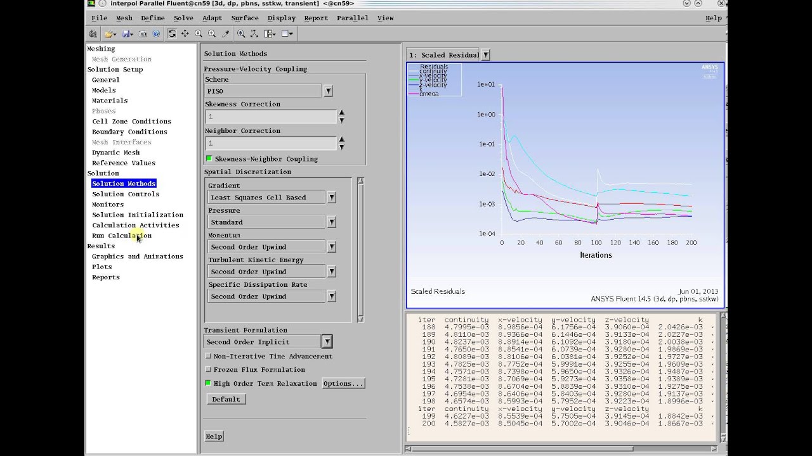
Task: Click Skewness Correction stepper arrows
Action: 341,117
